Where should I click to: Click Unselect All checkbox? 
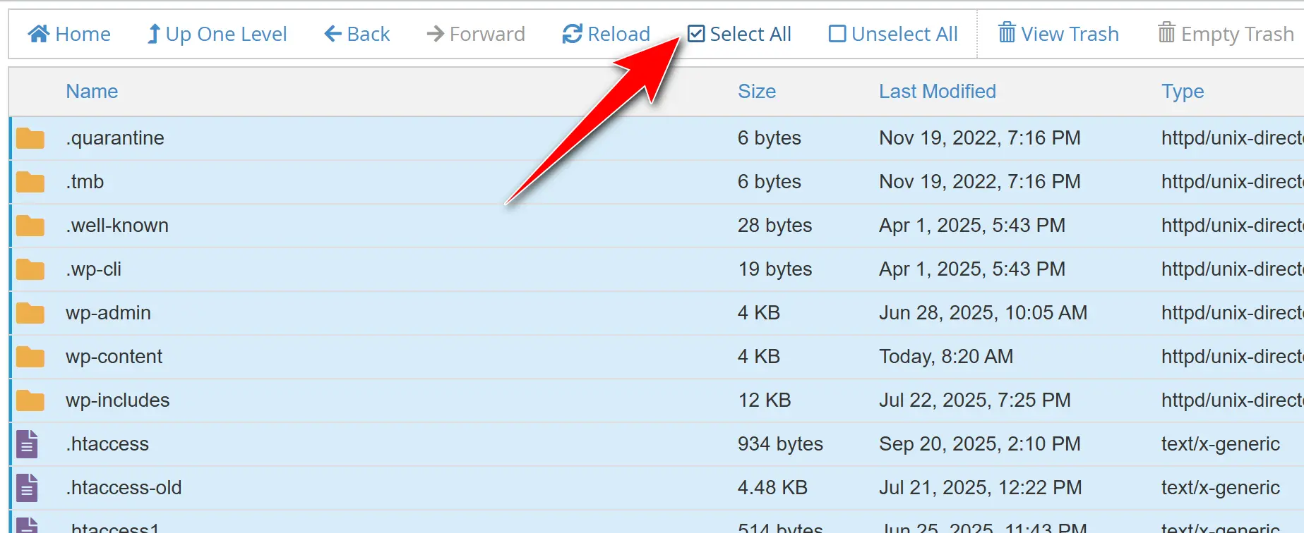893,34
